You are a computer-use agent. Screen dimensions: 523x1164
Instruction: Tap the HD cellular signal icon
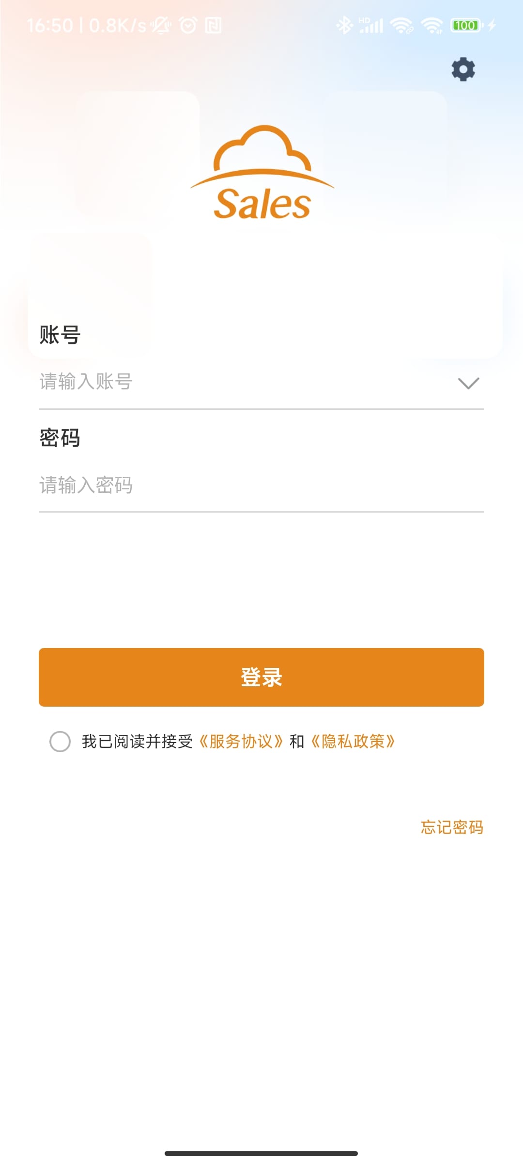coord(371,25)
